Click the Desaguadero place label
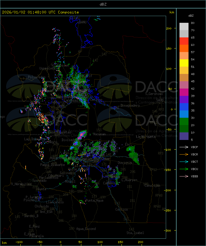The width and height of the screenshot is (206, 246). [130, 105]
